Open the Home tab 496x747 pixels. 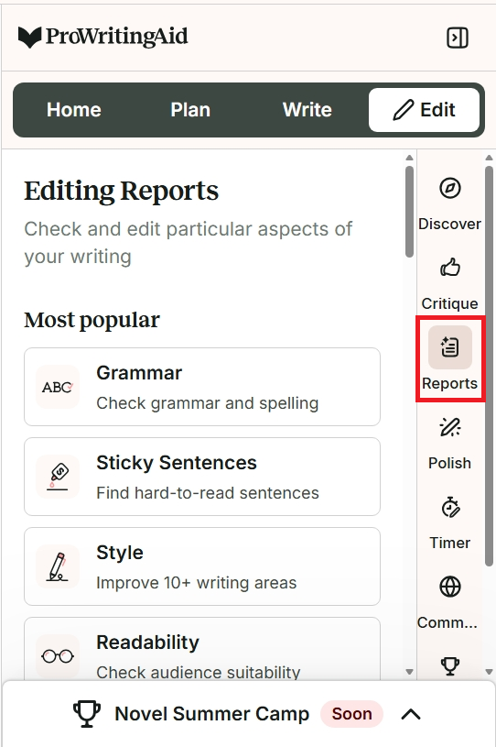[74, 110]
